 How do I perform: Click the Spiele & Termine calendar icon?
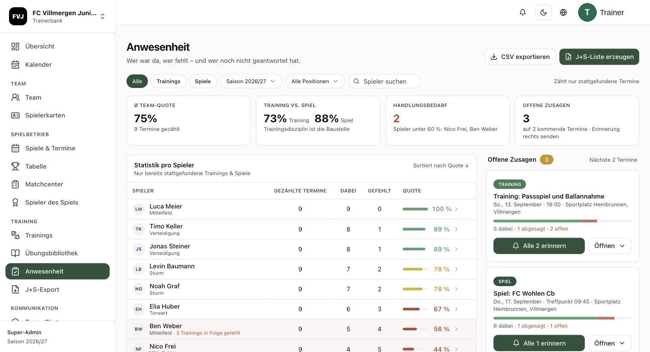(x=15, y=148)
